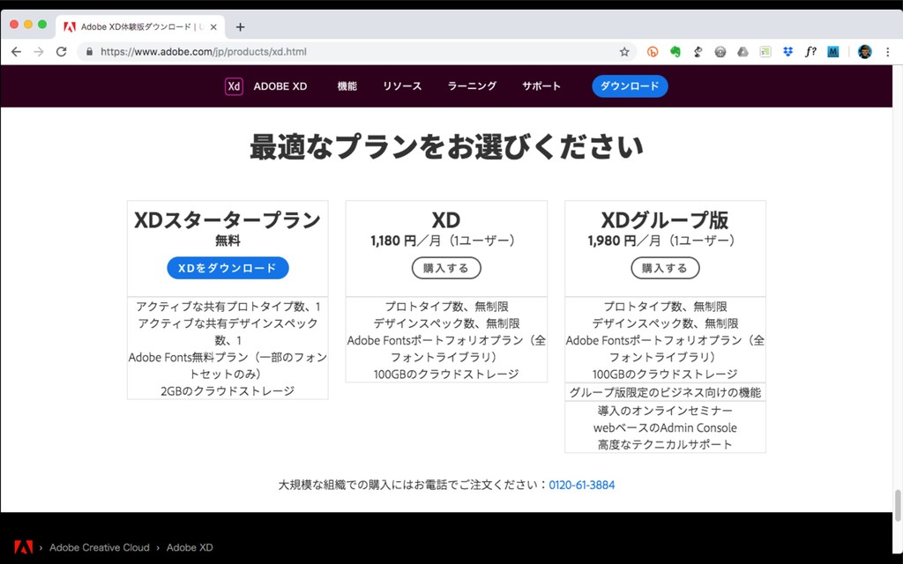Click the 導入のオンラインセミナー text
The image size is (903, 564).
[665, 411]
